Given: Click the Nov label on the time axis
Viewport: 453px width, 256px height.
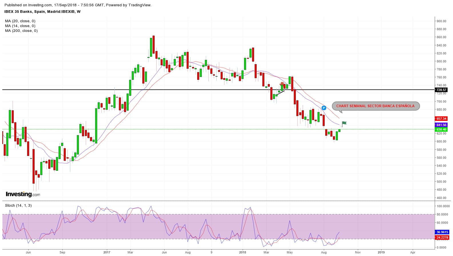Looking at the screenshot, I should (358, 252).
